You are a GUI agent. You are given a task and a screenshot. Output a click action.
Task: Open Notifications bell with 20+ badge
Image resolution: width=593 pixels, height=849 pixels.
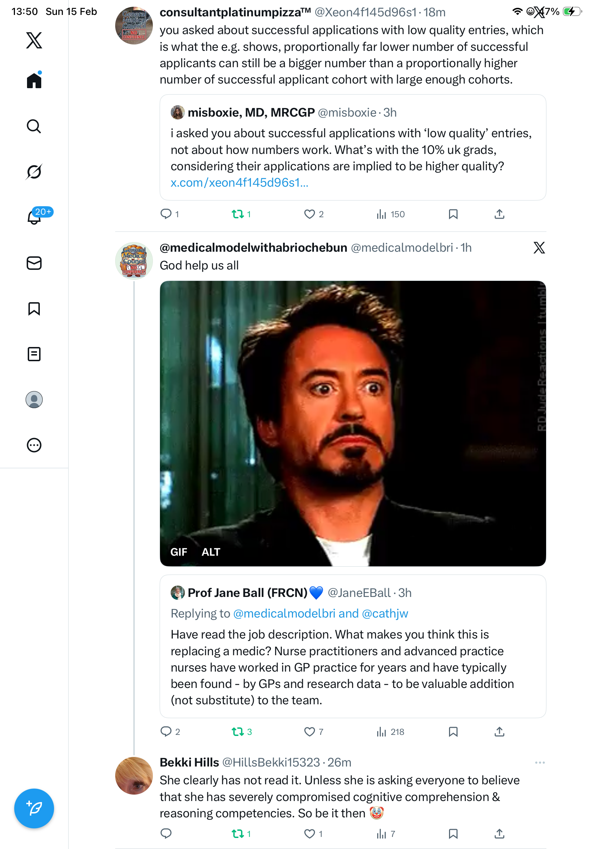click(x=34, y=217)
